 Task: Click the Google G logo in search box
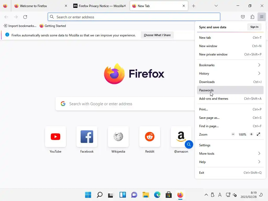point(63,104)
